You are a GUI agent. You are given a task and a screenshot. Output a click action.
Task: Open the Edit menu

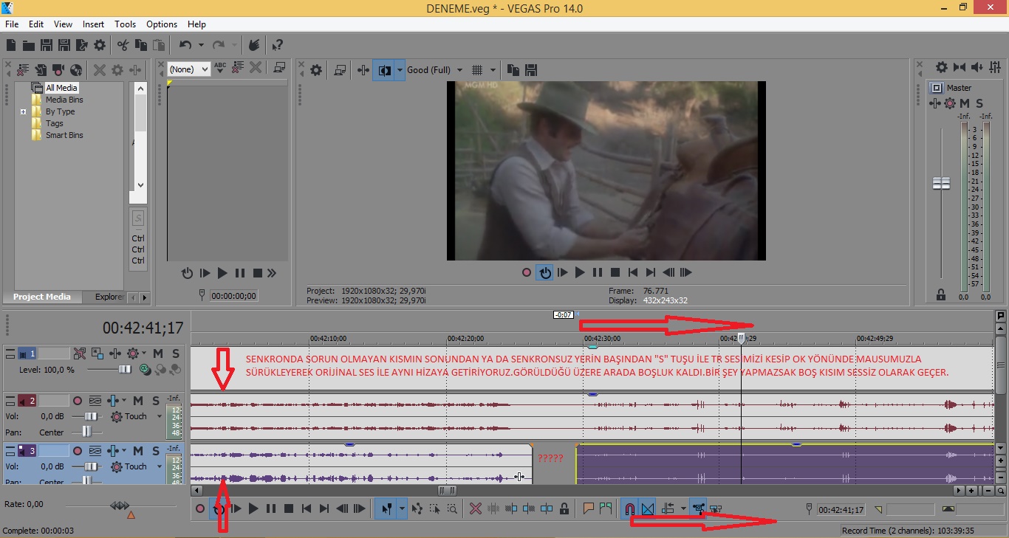(x=35, y=24)
